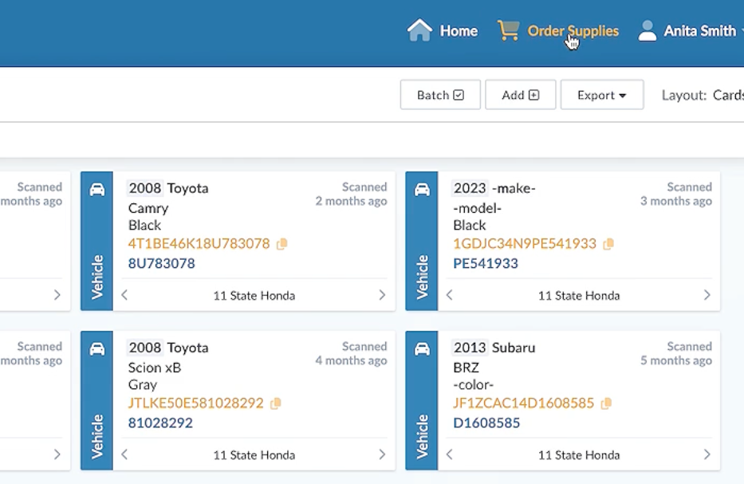This screenshot has width=744, height=484.
Task: Go to the next location on the Subaru BRZ card
Action: [707, 454]
